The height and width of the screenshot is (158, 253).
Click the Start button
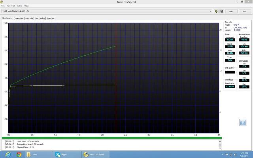pos(231,11)
